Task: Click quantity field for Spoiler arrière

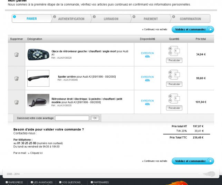Action: pyautogui.click(x=177, y=75)
